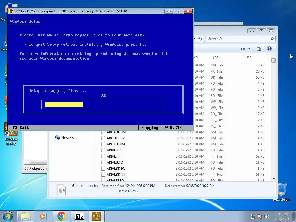Sort by the Type column header
Image resolution: width=296 pixels, height=222 pixels.
coord(214,57)
